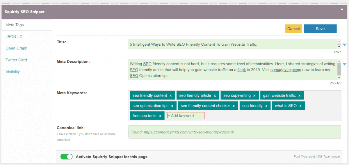Switch to the JSON-LD tab
The width and height of the screenshot is (349, 165).
[x=14, y=37]
